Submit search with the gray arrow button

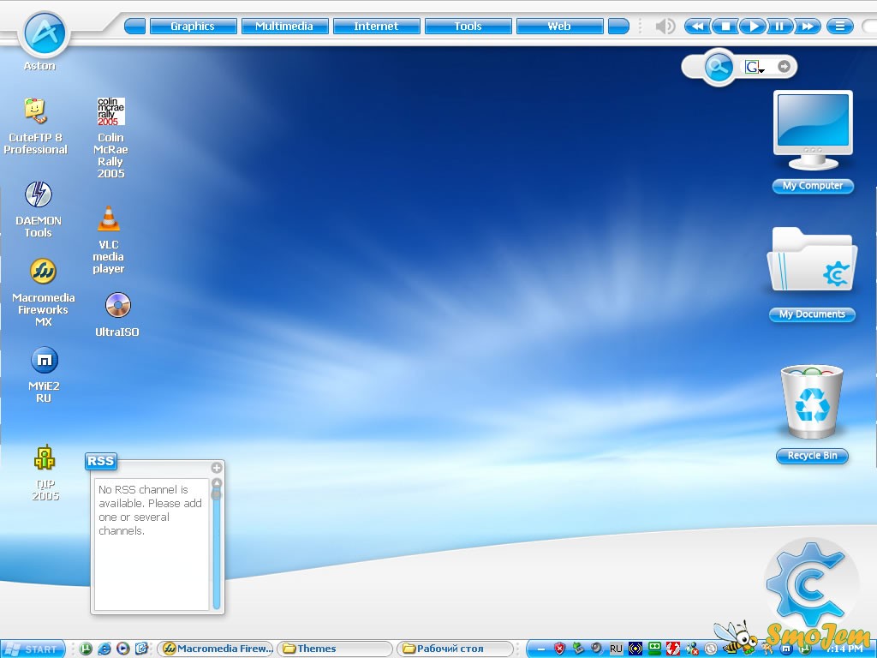[x=785, y=67]
